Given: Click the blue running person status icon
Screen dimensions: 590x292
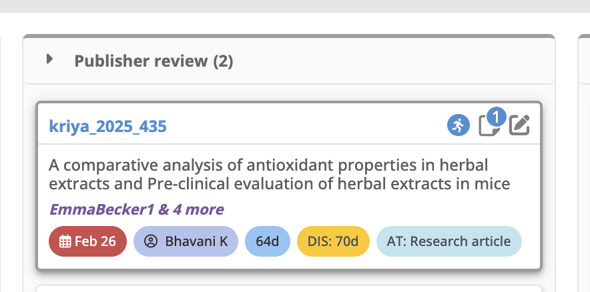Looking at the screenshot, I should [459, 125].
